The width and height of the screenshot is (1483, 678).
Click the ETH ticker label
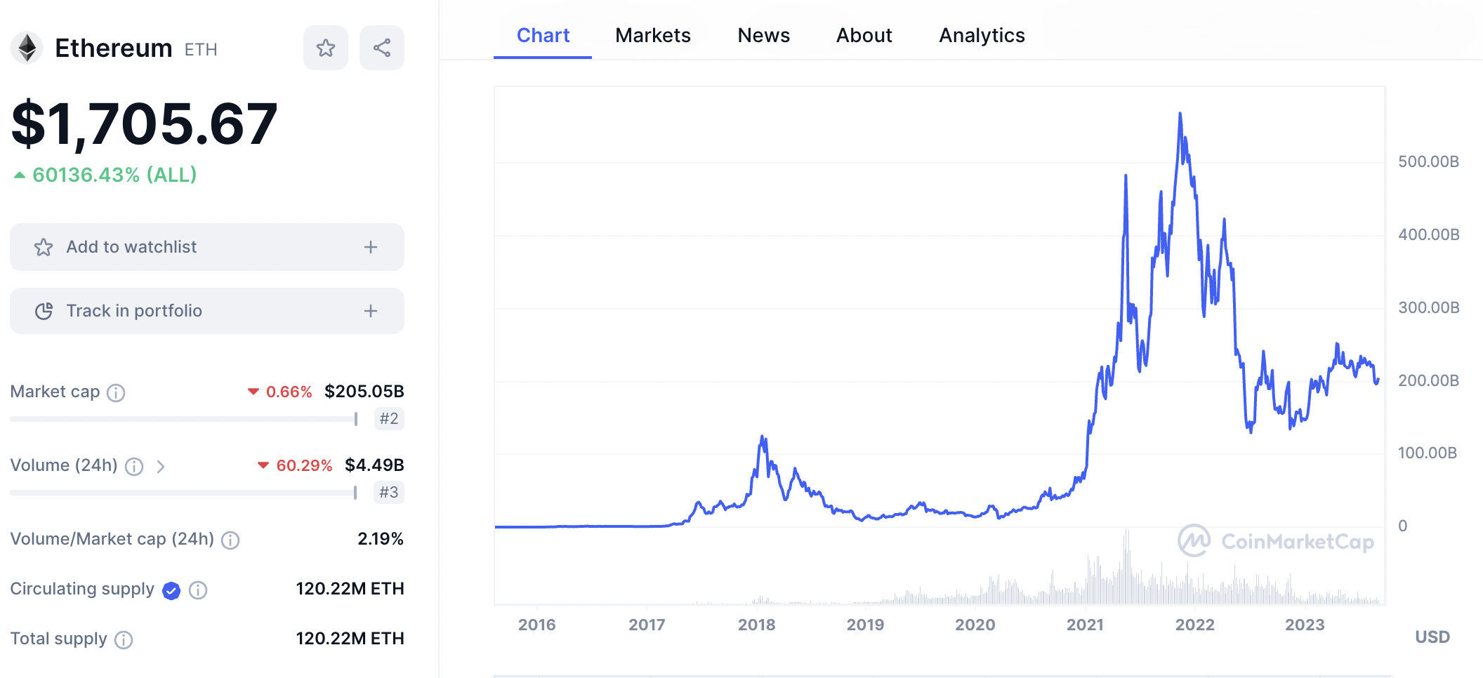(x=201, y=50)
